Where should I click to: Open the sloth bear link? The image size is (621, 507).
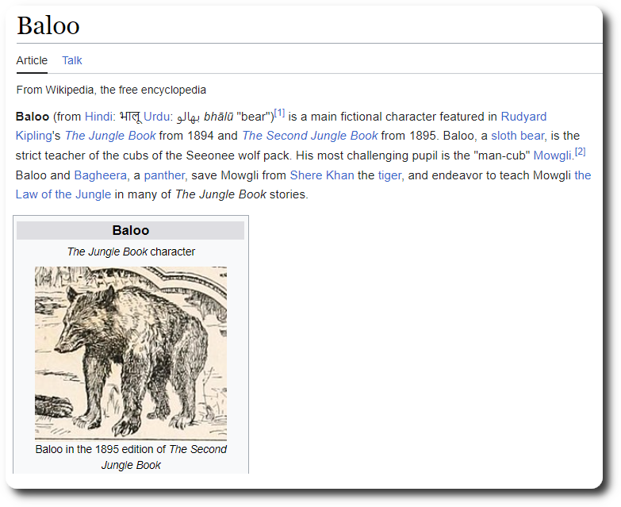(518, 136)
